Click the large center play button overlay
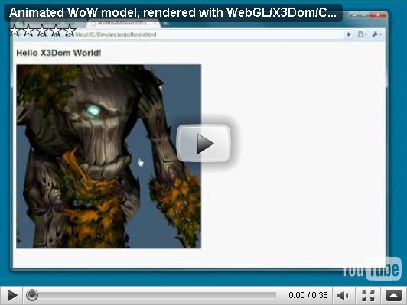The width and height of the screenshot is (407, 305). [x=203, y=143]
